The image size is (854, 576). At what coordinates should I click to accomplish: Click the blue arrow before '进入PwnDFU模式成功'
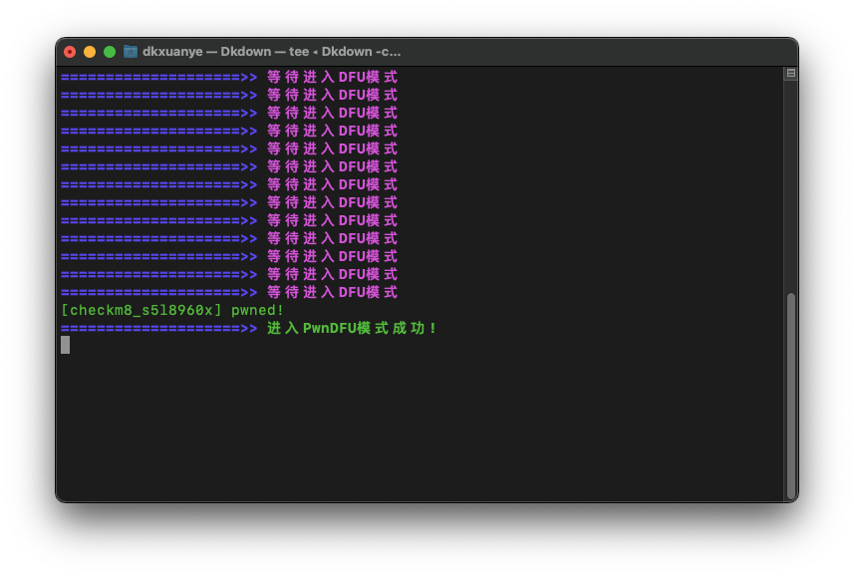point(158,328)
